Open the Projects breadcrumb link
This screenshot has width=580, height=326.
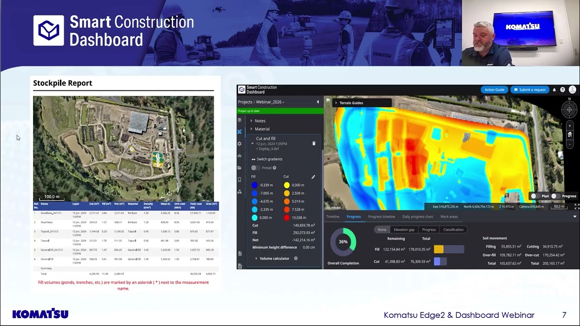(245, 102)
